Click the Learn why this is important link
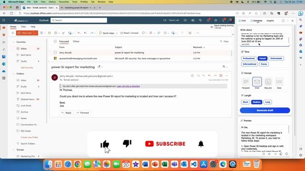 [128, 86]
